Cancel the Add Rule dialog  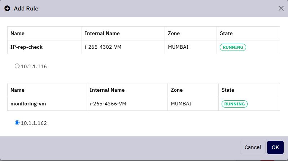(253, 147)
